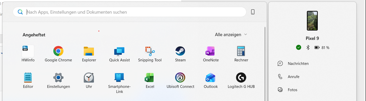Screen dimensions: 366x101
Task: Open the Rechner calculator app
Action: point(241,54)
